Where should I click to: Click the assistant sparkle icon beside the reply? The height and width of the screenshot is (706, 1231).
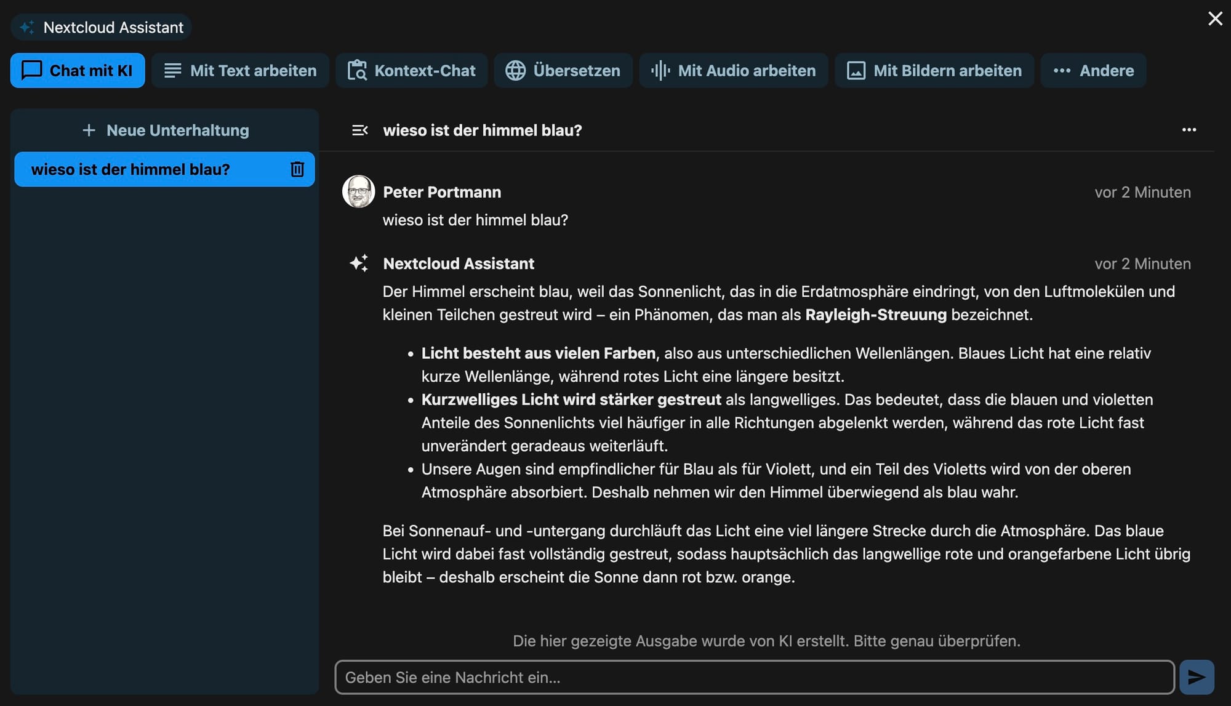pos(359,263)
